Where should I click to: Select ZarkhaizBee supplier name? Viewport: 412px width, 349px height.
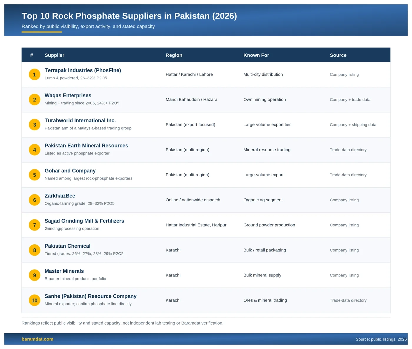click(60, 195)
